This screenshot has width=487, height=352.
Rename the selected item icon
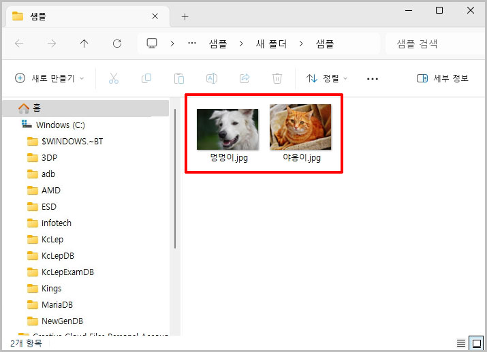click(212, 78)
